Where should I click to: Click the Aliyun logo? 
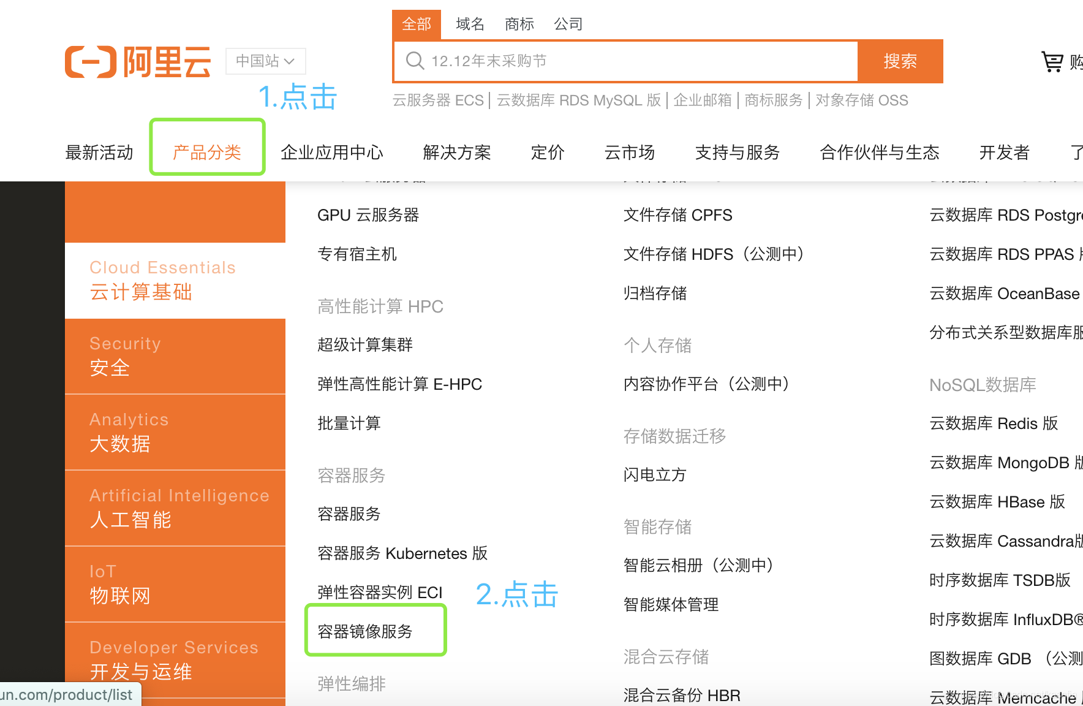[x=138, y=61]
